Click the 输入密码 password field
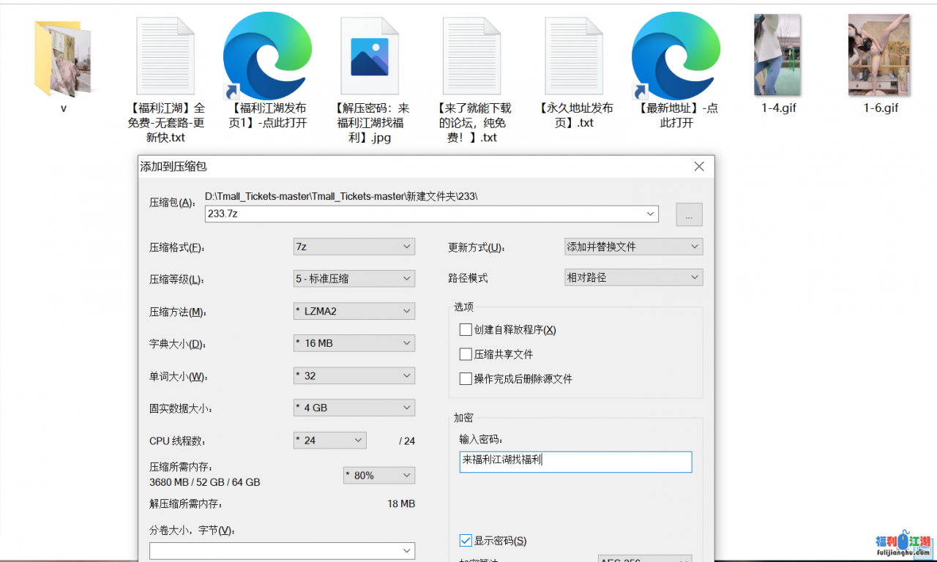Viewport: 937px width, 562px height. pyautogui.click(x=575, y=462)
